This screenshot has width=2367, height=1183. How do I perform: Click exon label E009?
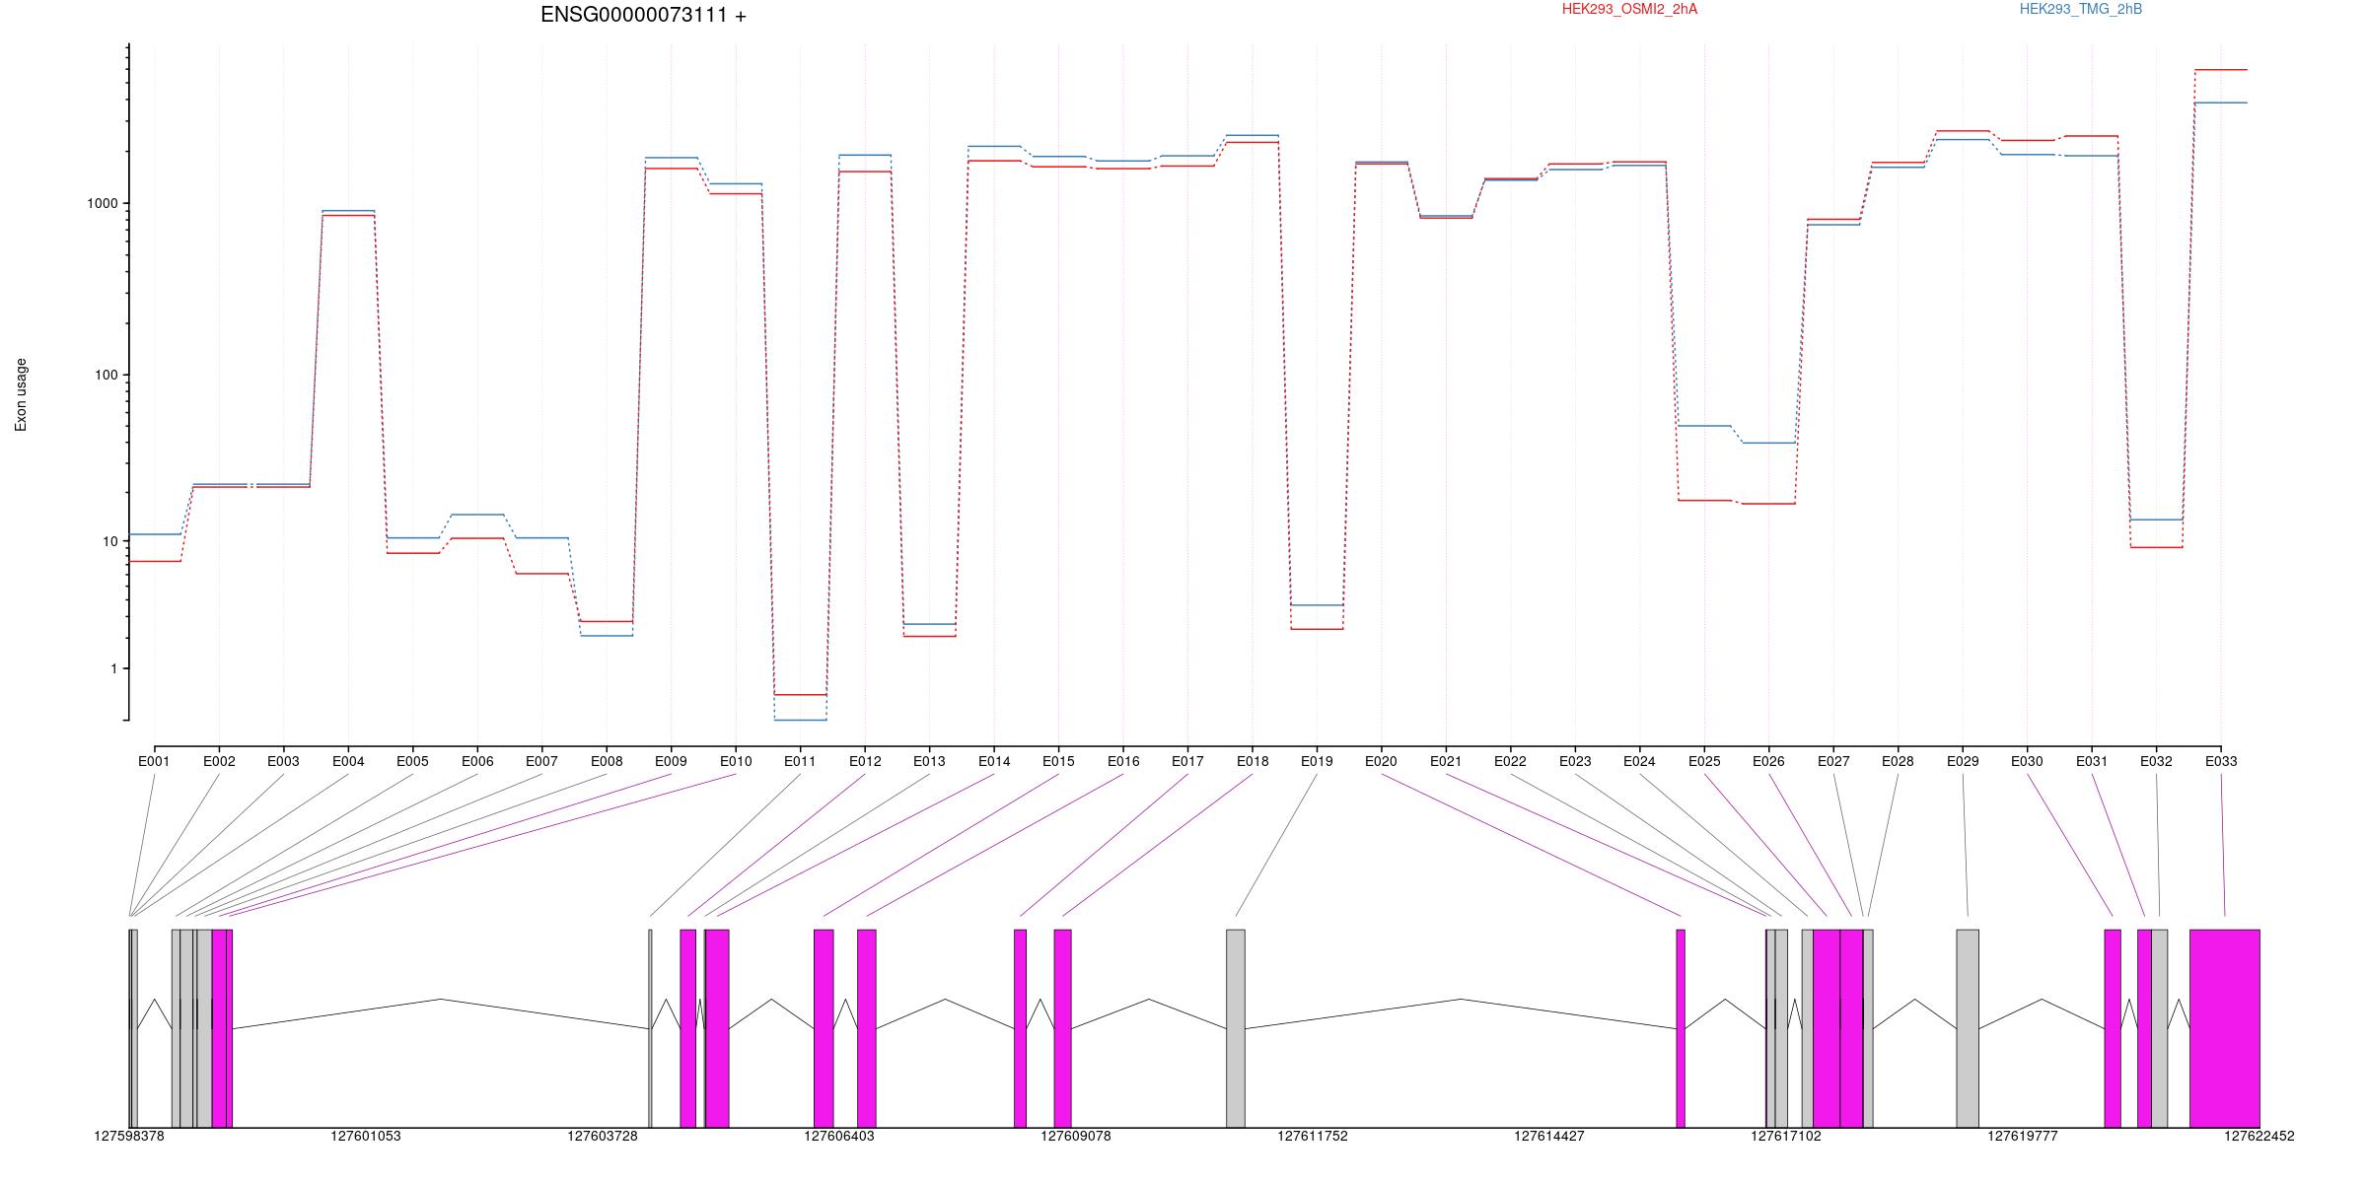coord(671,761)
